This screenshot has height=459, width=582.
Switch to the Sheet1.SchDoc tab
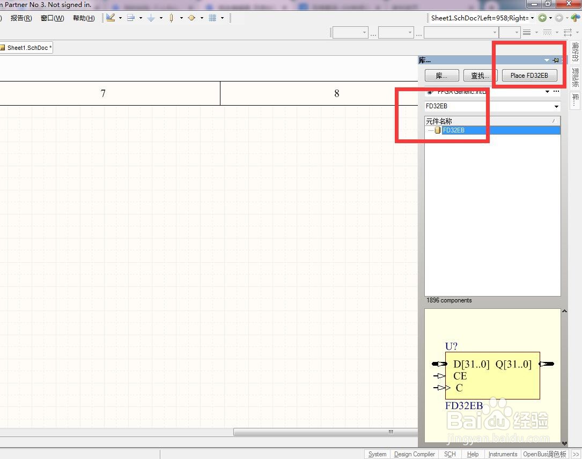[x=26, y=48]
